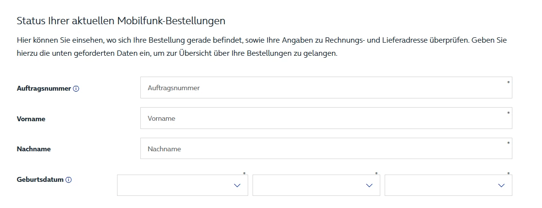Click the required asterisk on the Nachname field
This screenshot has height=208, width=542.
(508, 143)
